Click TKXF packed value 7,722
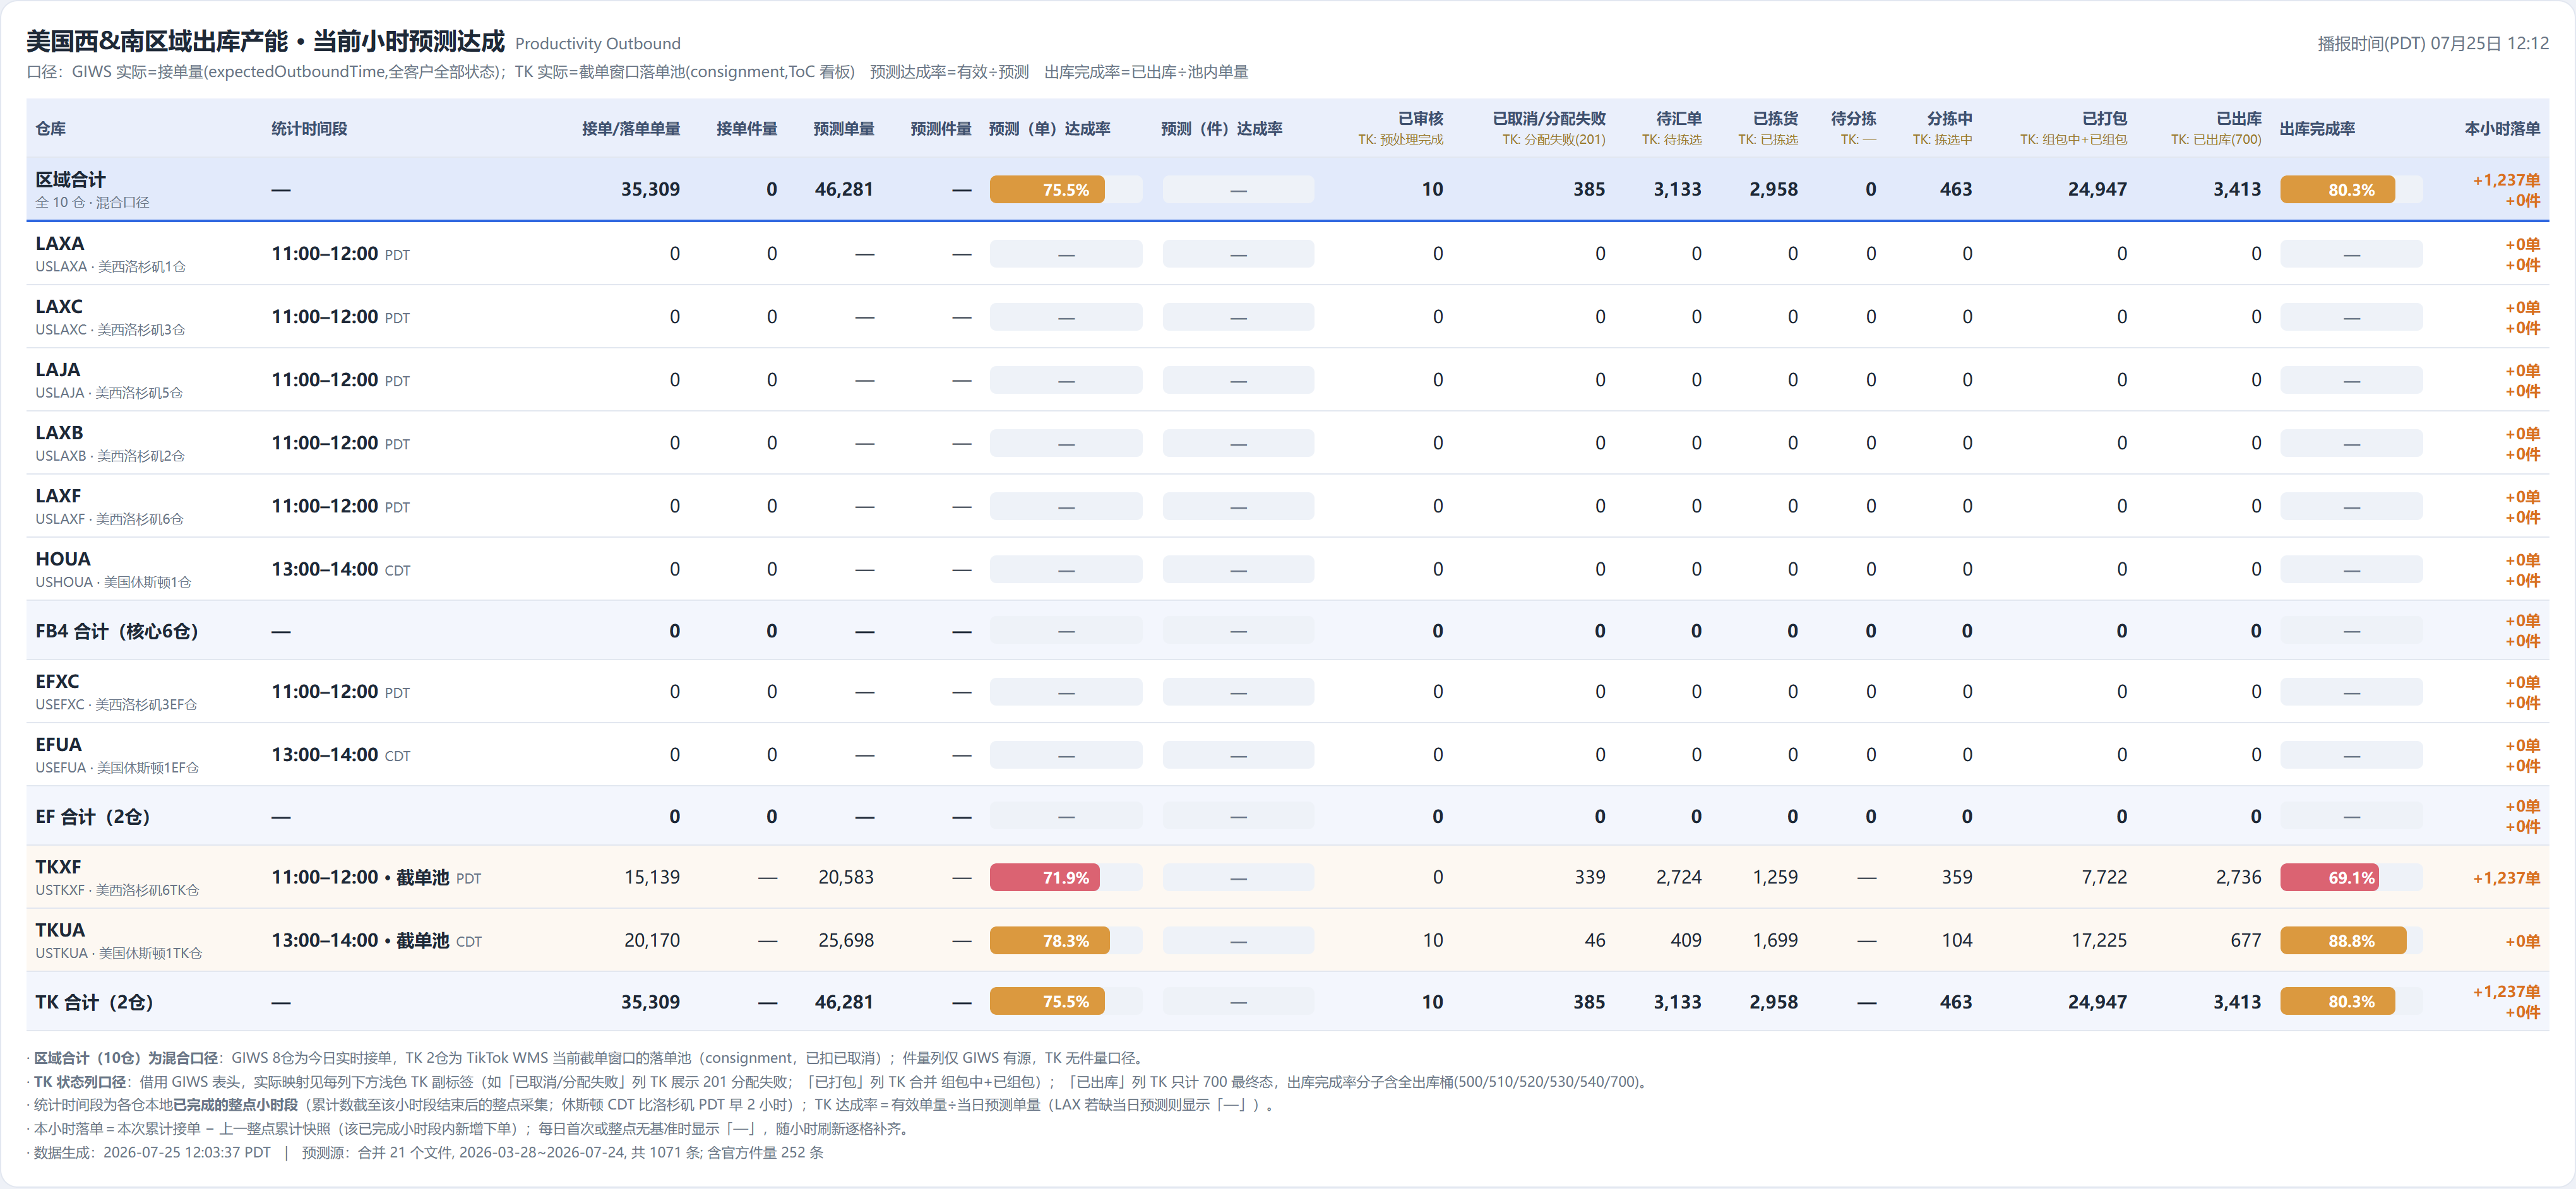Screen dimensions: 2576x1189 [x=2104, y=877]
